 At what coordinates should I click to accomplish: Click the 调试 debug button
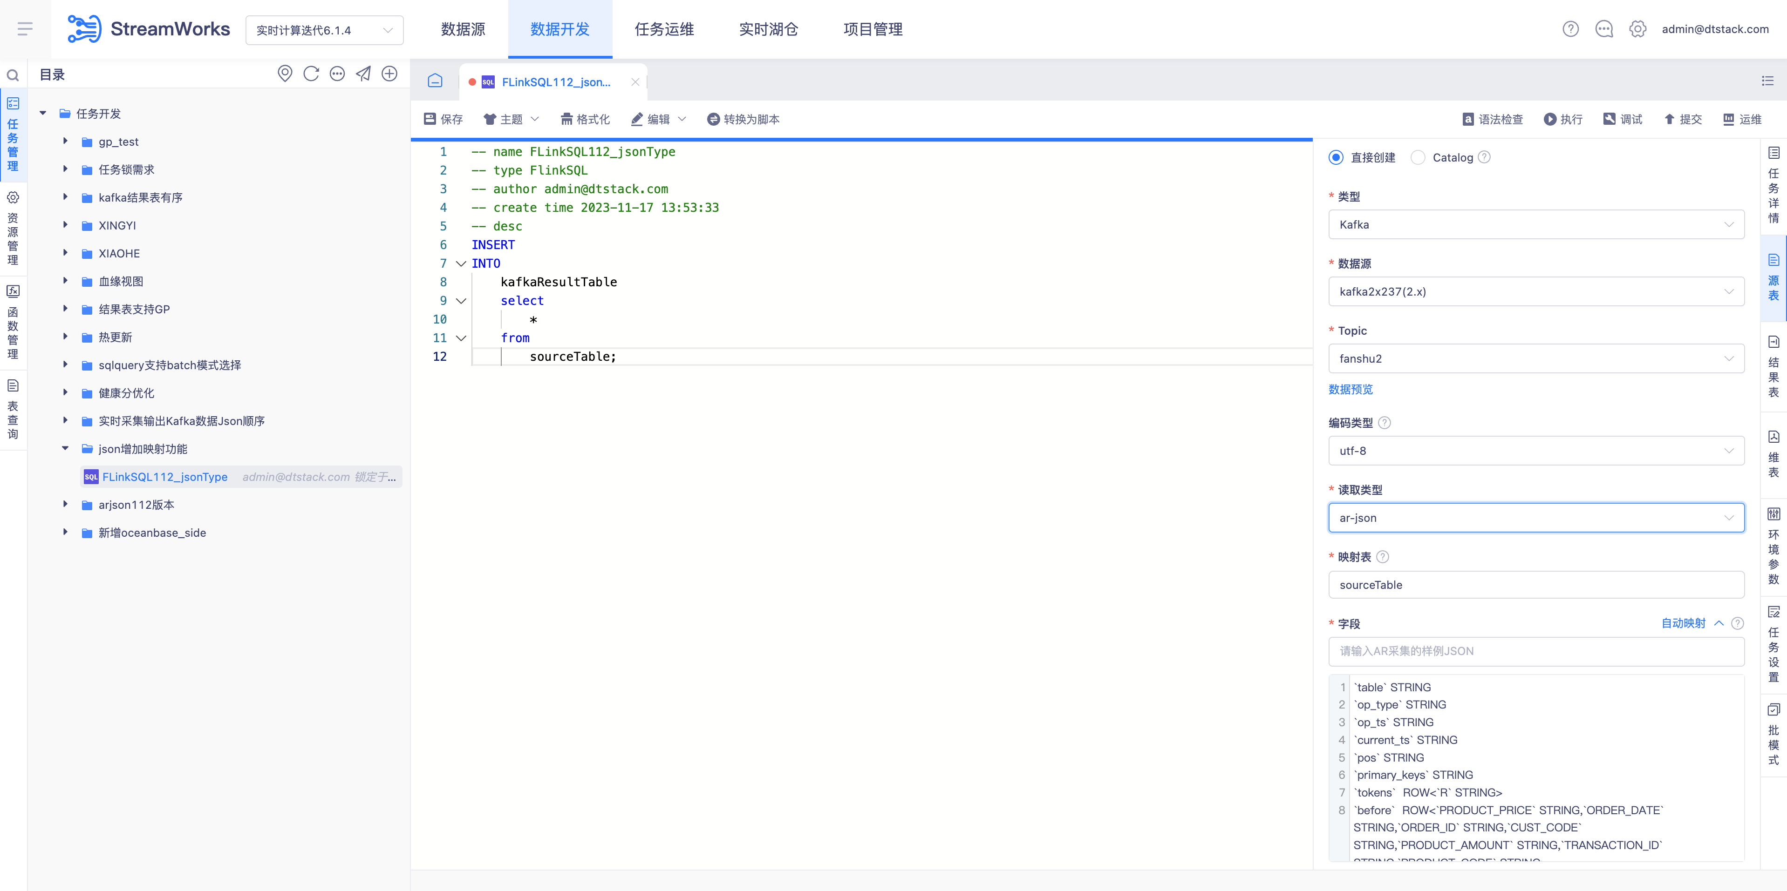[1623, 119]
